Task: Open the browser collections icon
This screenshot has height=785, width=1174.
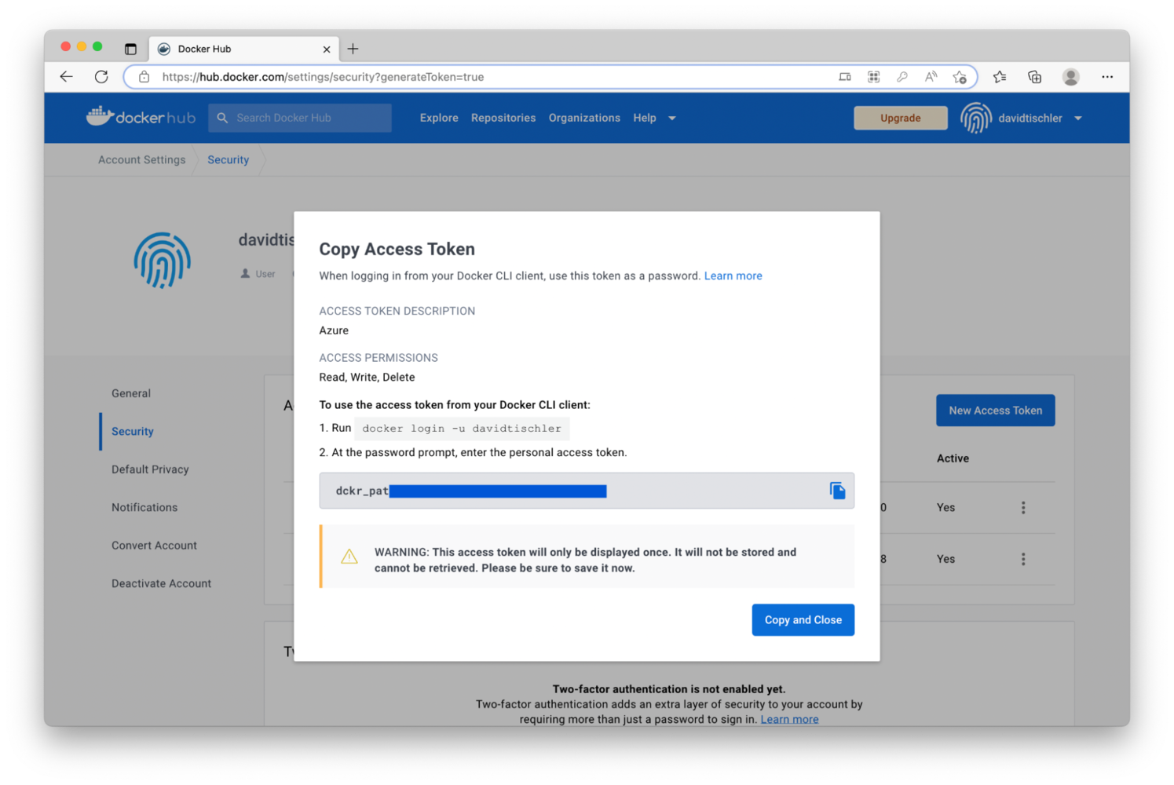Action: click(1034, 77)
